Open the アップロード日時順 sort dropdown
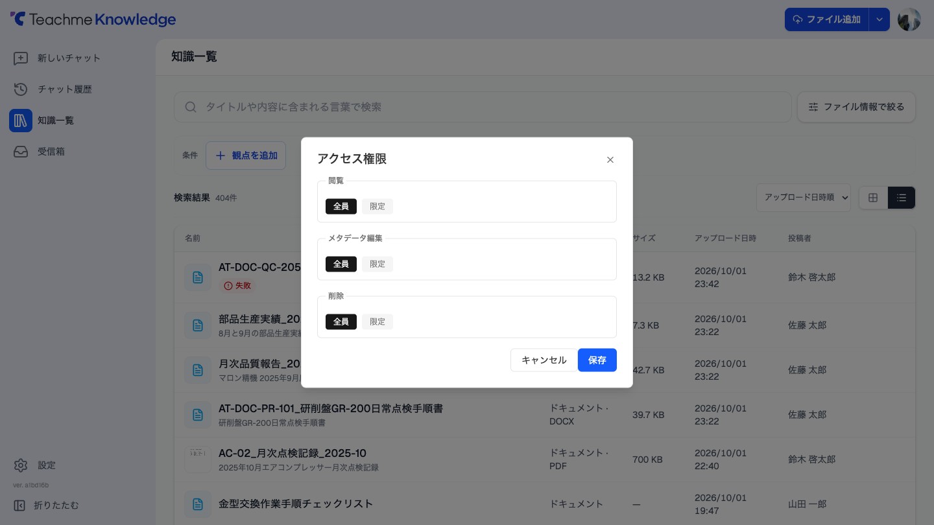934x525 pixels. [x=804, y=198]
